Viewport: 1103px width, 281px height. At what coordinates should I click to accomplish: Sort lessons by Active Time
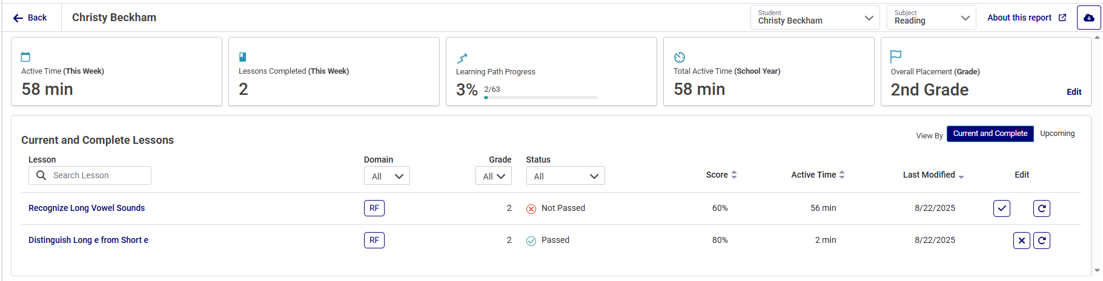[818, 175]
